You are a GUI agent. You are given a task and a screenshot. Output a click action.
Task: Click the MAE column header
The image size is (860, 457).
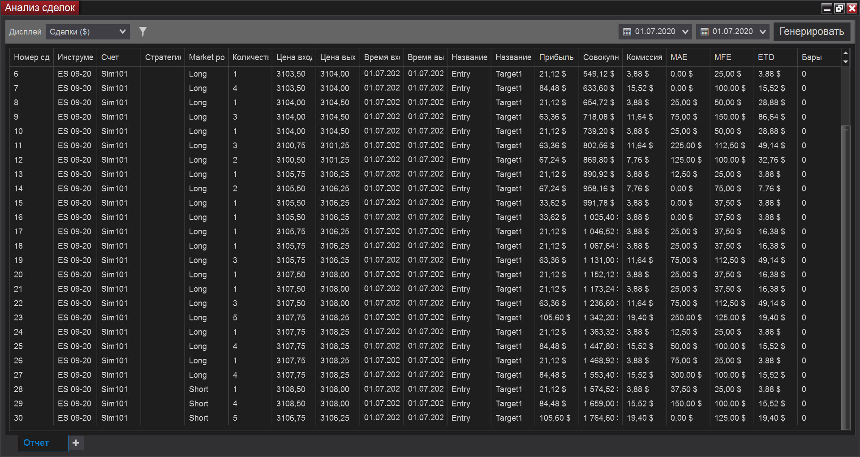coord(688,57)
